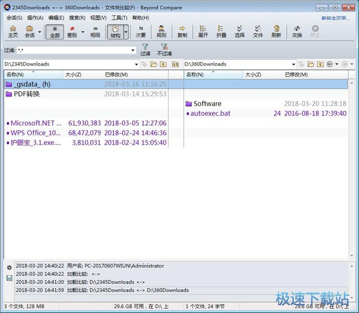Click the 规则 (Rules) toolbar icon
359x313 pixels.
point(161,32)
